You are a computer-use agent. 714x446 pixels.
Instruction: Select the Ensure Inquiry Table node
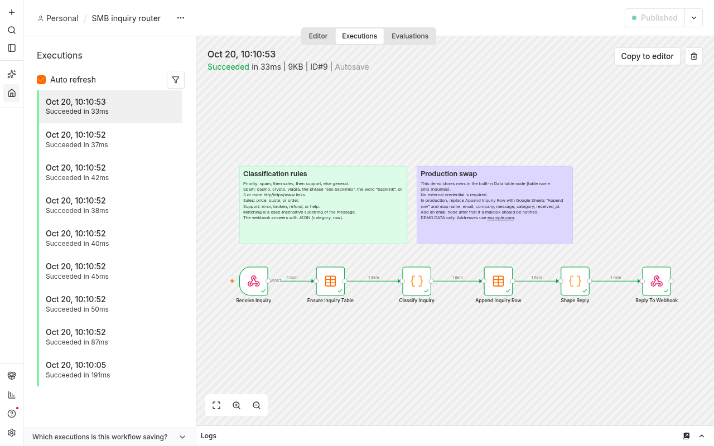[330, 281]
